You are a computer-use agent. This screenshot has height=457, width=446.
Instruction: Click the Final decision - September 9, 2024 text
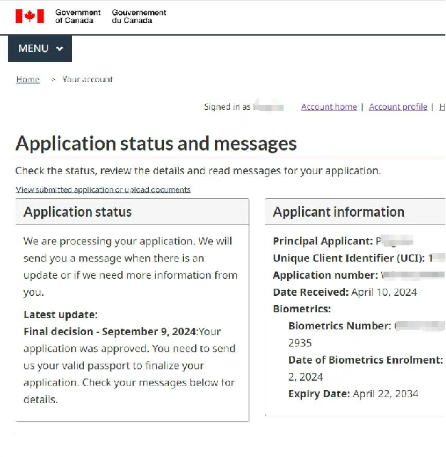click(x=108, y=332)
